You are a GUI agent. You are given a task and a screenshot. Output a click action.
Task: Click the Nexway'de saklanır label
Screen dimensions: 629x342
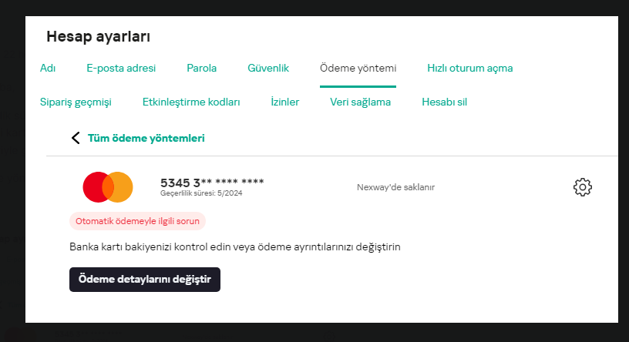[401, 187]
